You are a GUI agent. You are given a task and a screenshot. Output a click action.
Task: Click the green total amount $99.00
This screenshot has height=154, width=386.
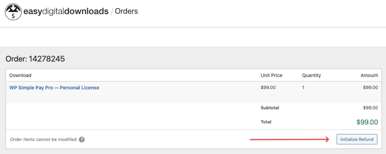pos(367,122)
